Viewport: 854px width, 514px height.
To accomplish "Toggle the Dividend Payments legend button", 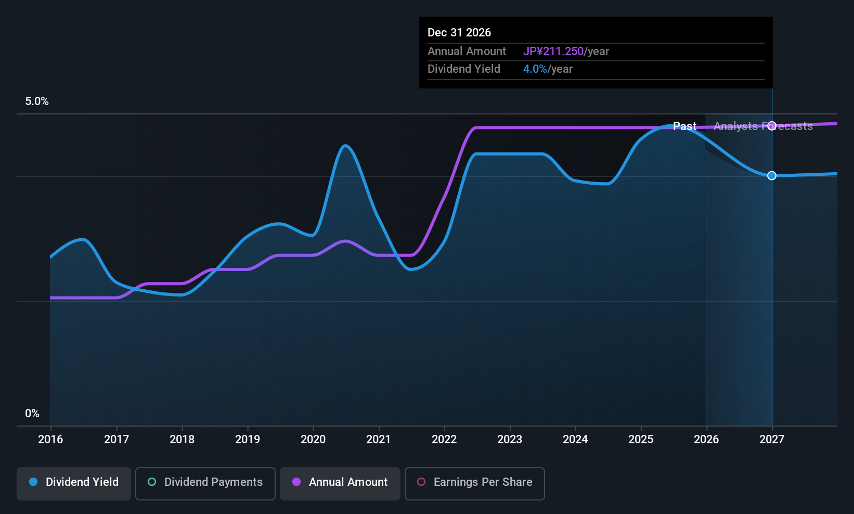I will tap(205, 484).
